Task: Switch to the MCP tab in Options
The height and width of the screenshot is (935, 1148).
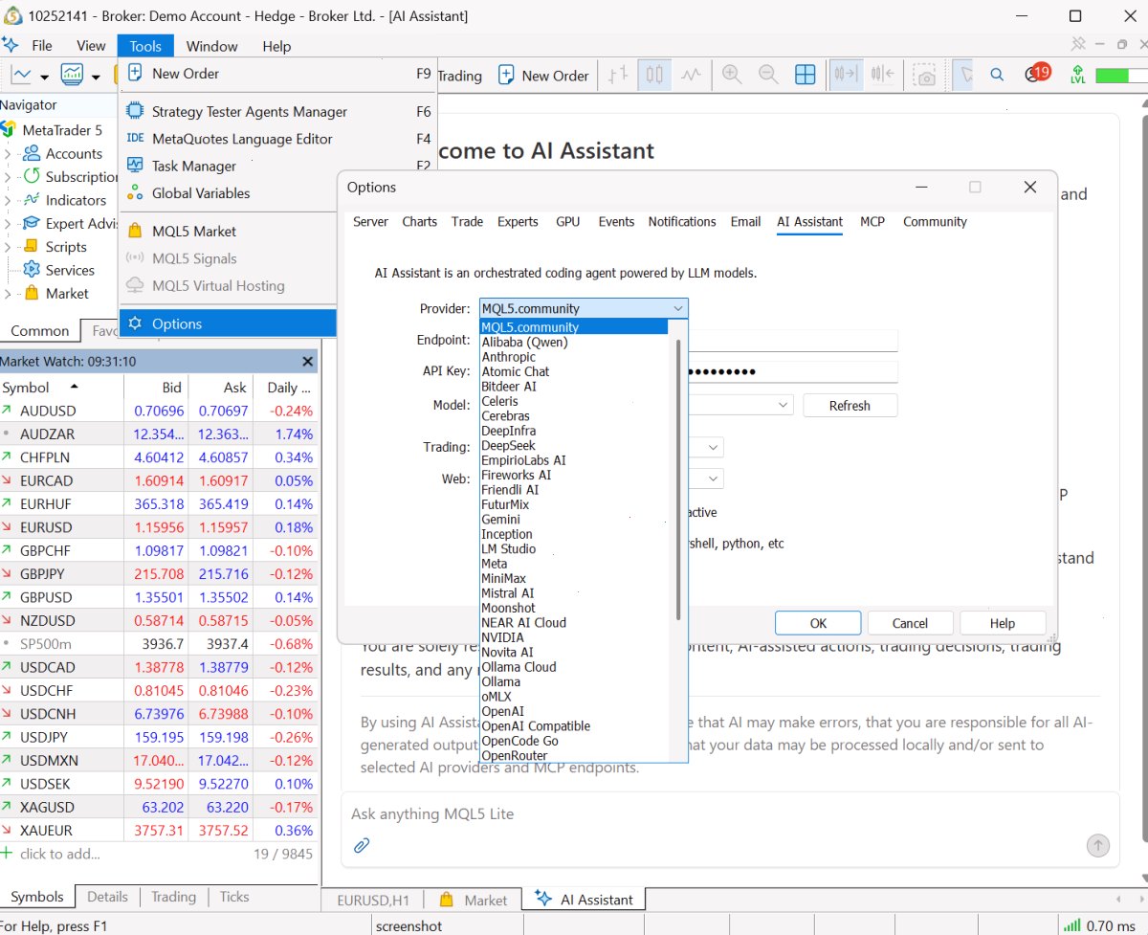Action: coord(872,221)
